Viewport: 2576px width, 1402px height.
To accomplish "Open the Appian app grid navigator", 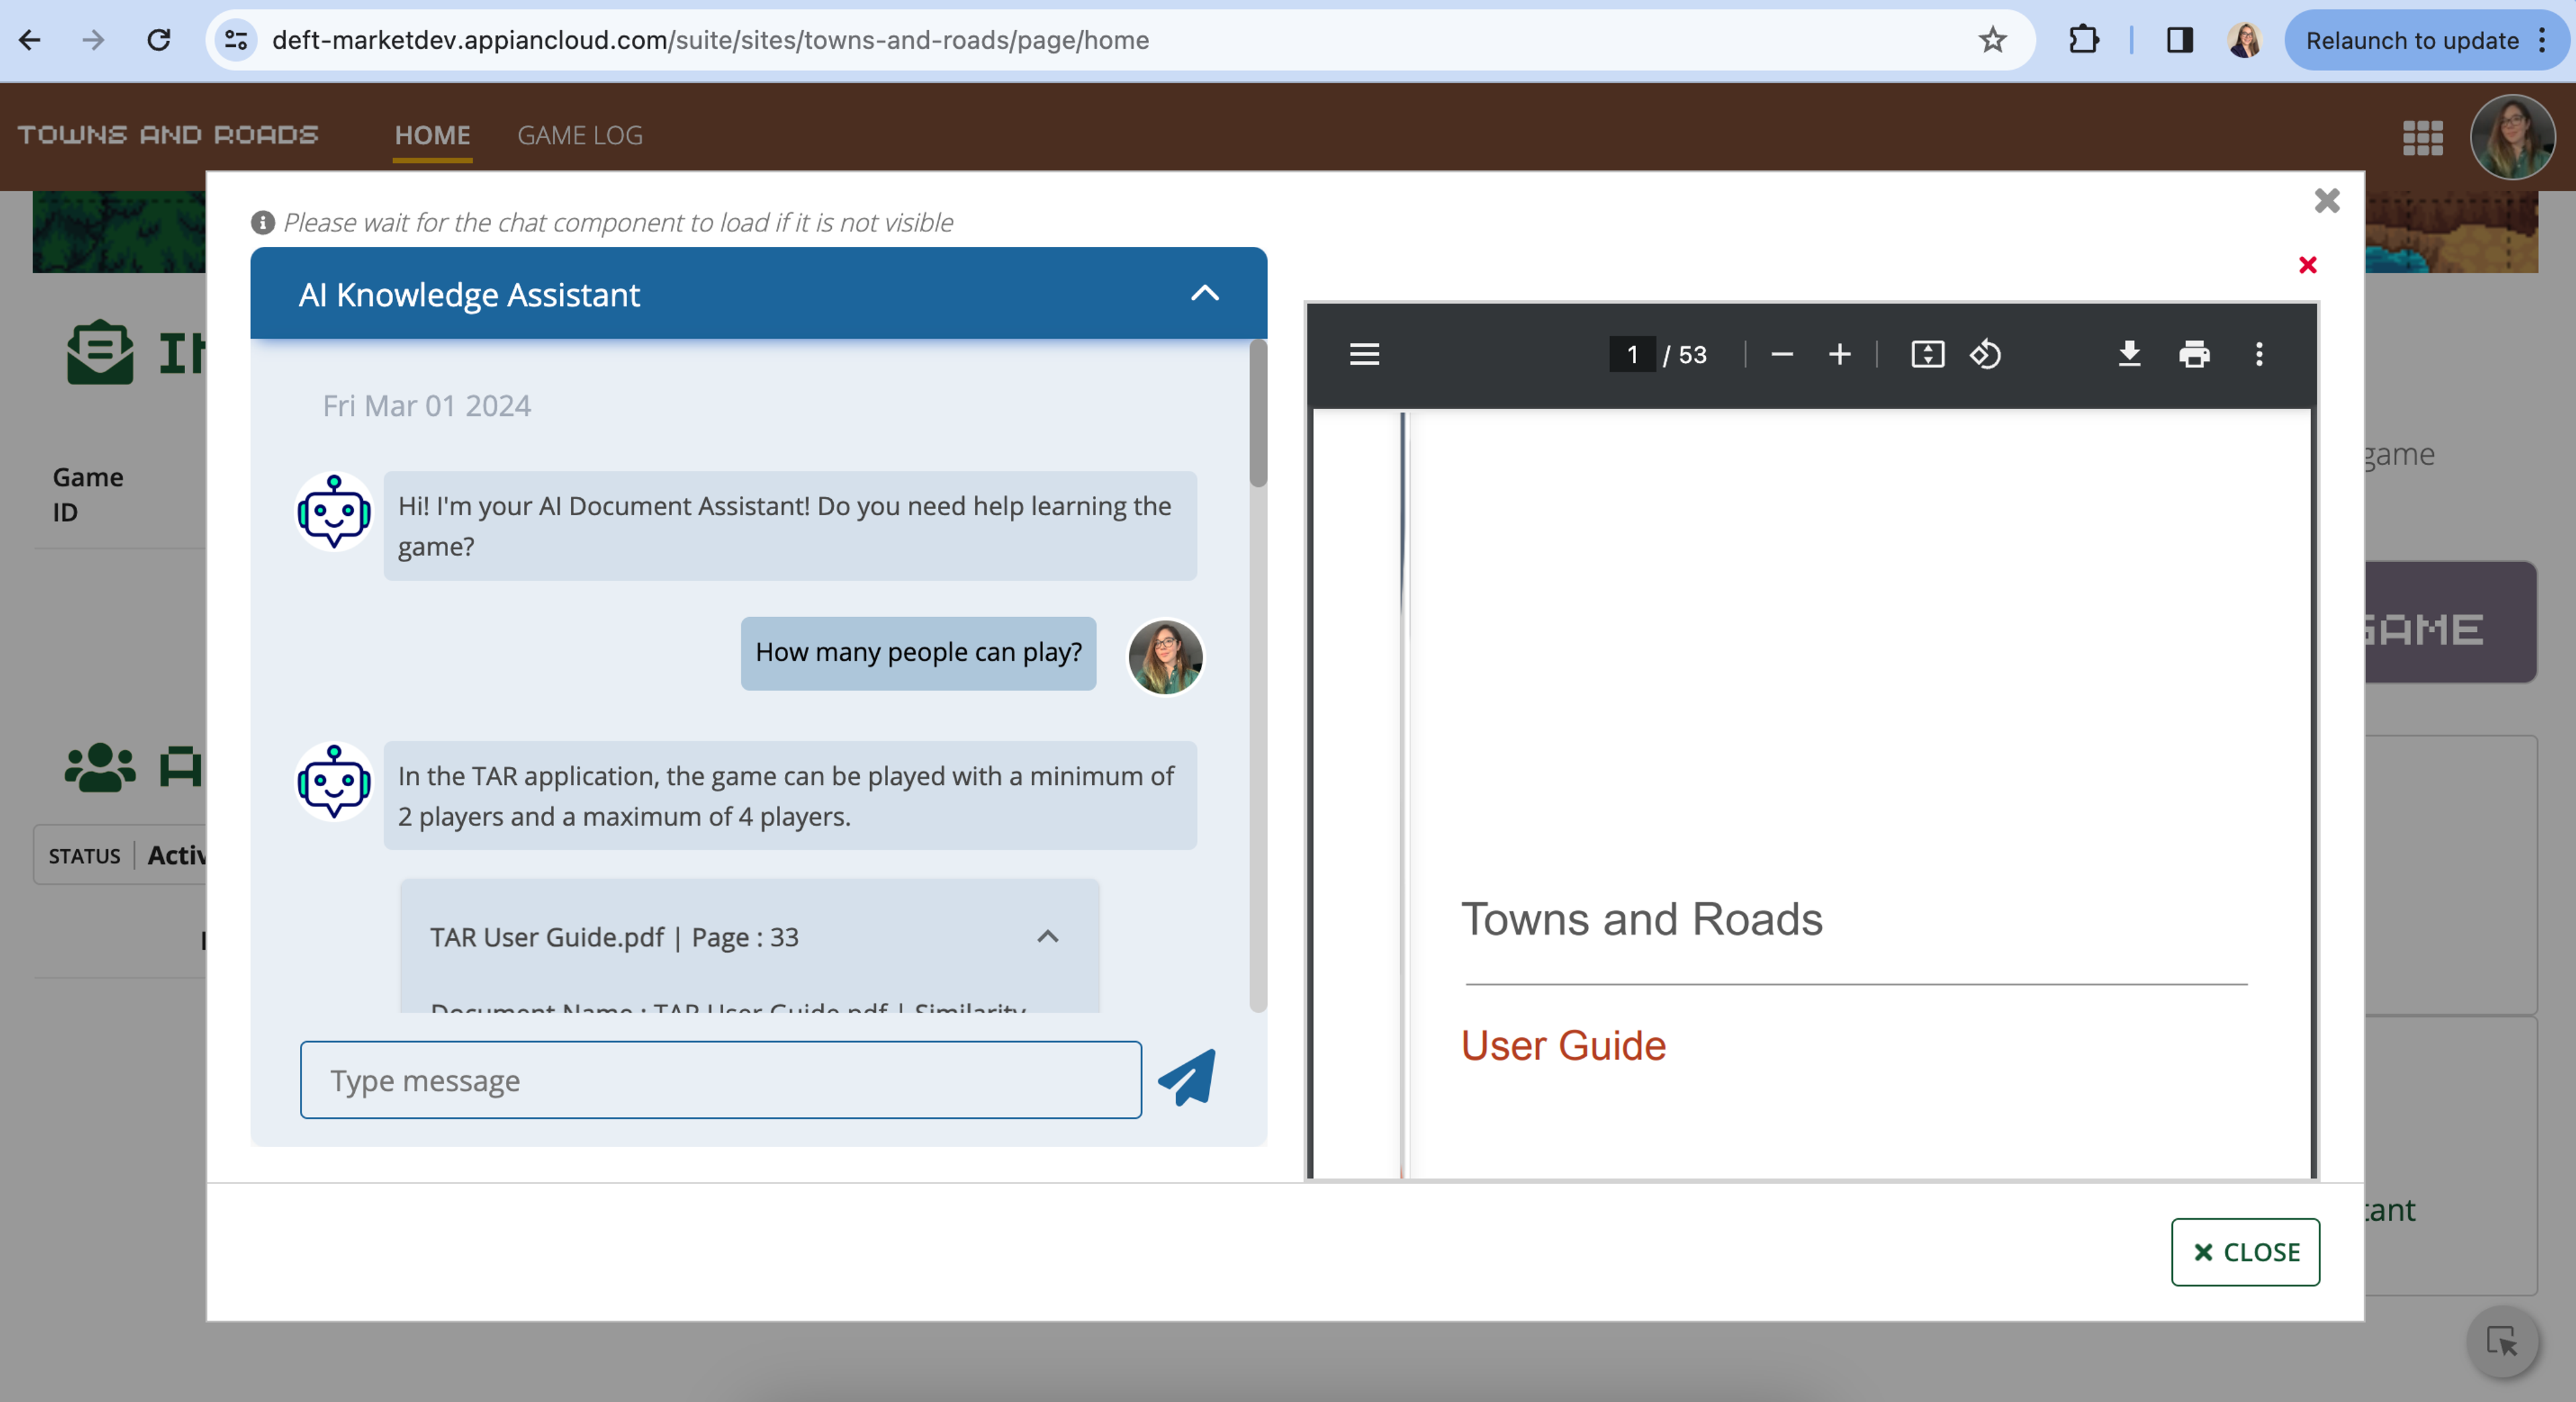I will pos(2422,137).
